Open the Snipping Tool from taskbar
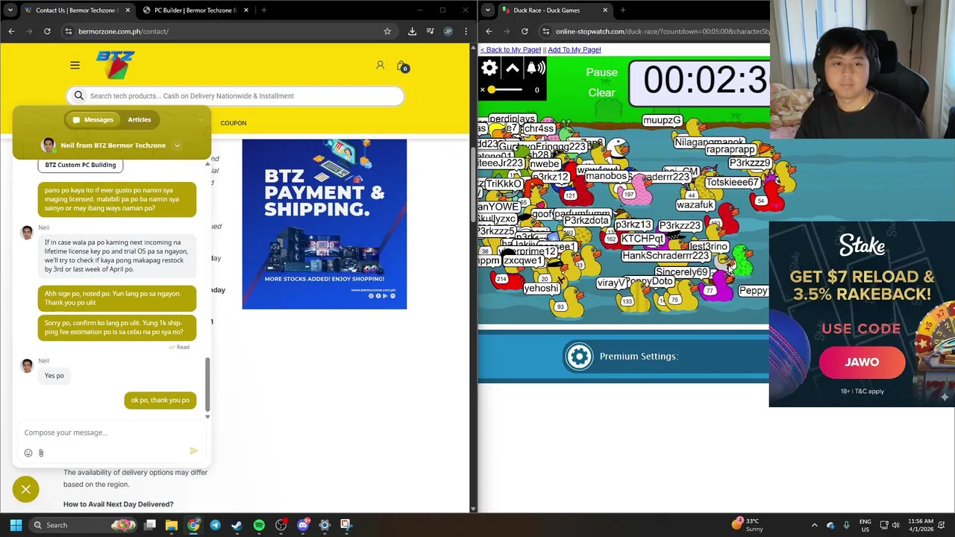The width and height of the screenshot is (955, 537). [345, 525]
